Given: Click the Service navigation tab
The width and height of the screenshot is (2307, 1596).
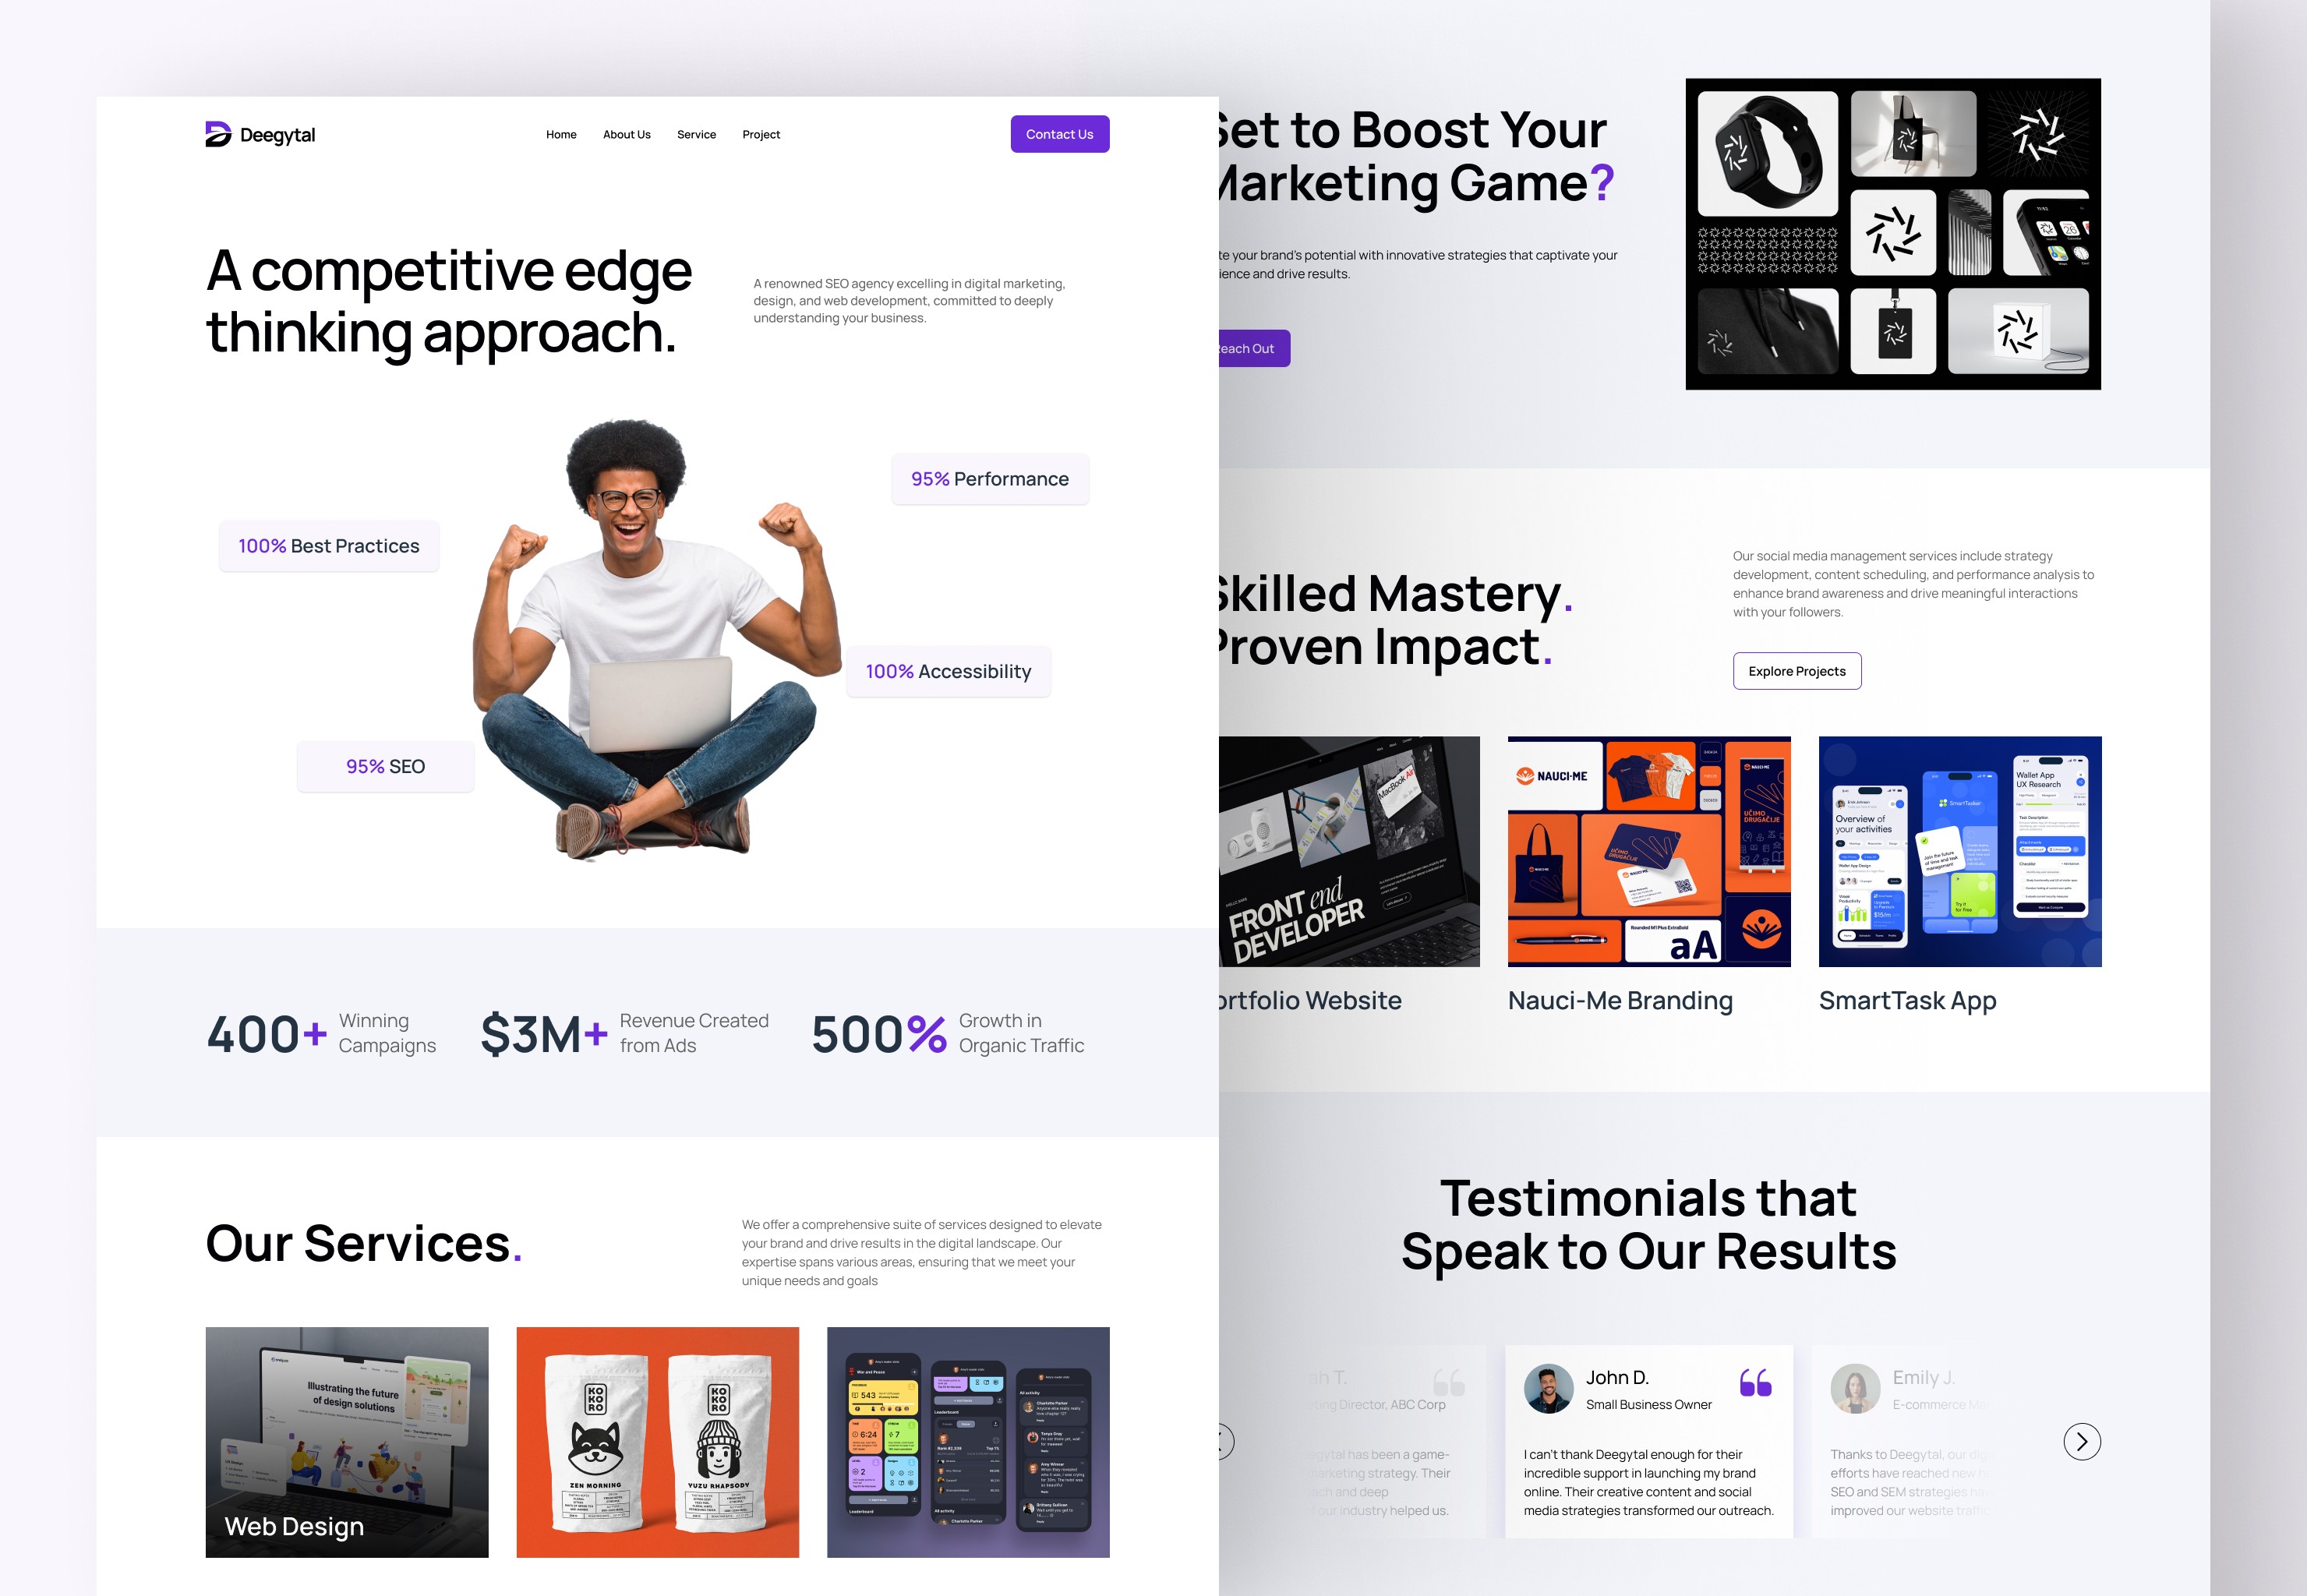Looking at the screenshot, I should (x=696, y=133).
